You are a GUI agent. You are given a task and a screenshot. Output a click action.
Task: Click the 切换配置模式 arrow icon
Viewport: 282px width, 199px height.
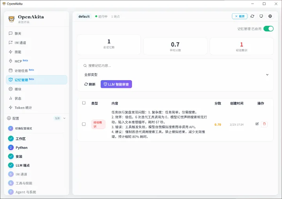pos(11,128)
